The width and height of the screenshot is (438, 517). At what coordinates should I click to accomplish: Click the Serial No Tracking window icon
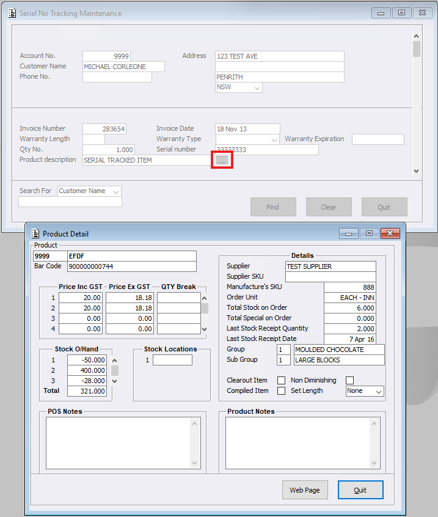pos(12,13)
